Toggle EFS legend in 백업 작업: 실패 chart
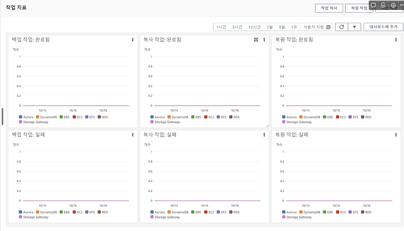The width and height of the screenshot is (404, 231). pyautogui.click(x=90, y=212)
